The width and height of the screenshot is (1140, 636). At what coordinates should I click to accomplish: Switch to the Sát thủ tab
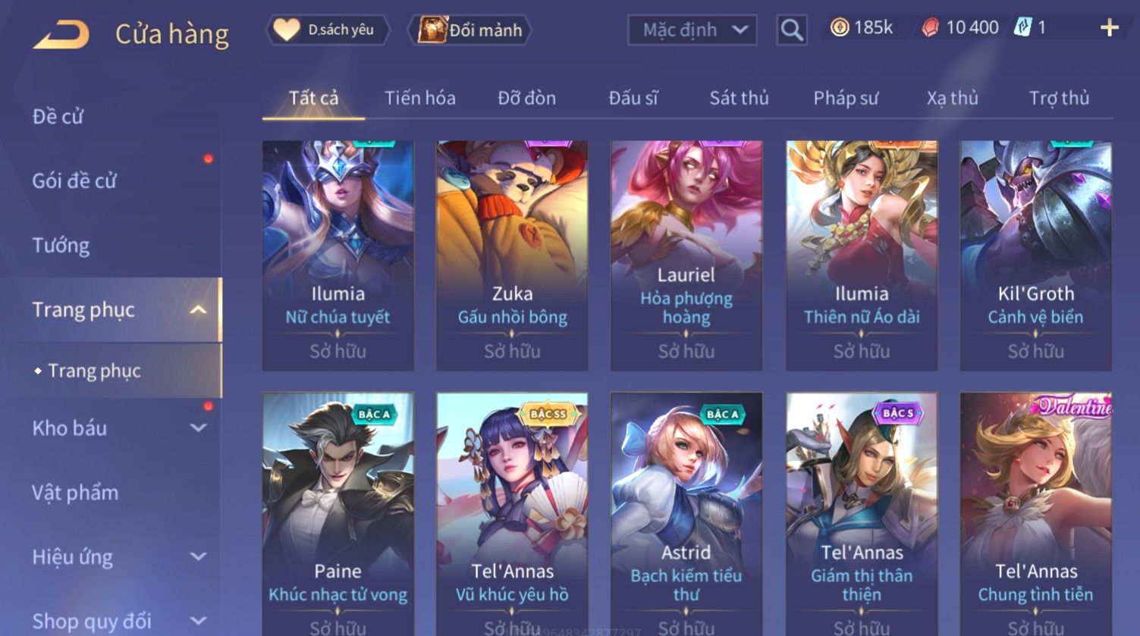[739, 98]
